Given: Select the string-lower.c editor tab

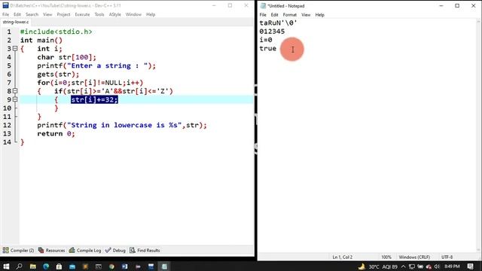Looking at the screenshot, I should 15,22.
